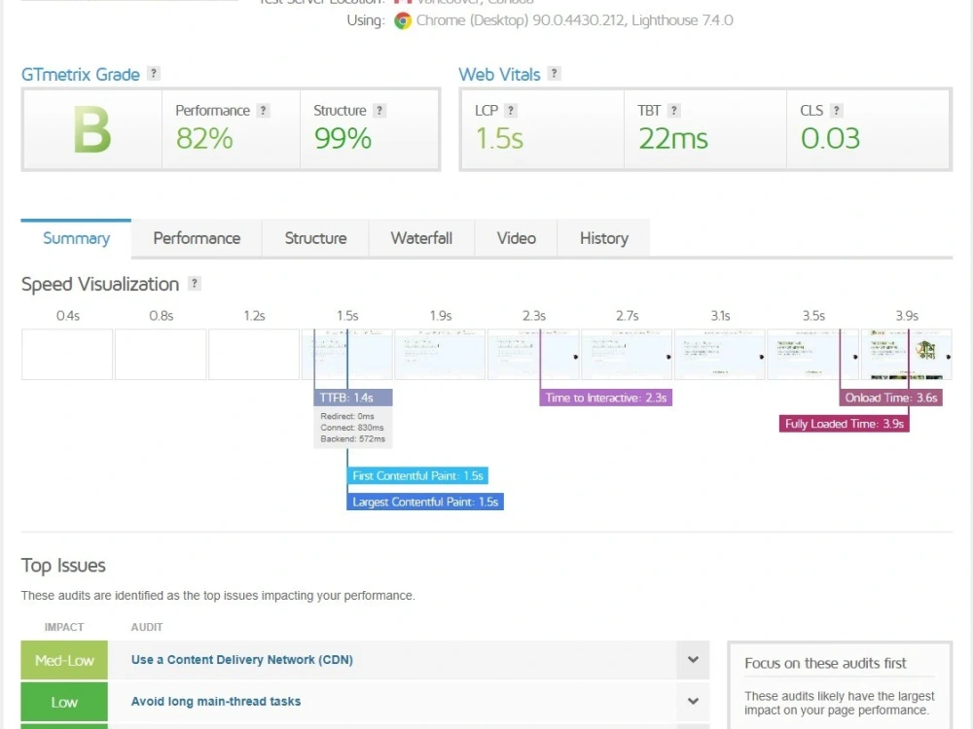Click the Onload Time: 3.6s marker
This screenshot has width=973, height=729.
pos(891,398)
